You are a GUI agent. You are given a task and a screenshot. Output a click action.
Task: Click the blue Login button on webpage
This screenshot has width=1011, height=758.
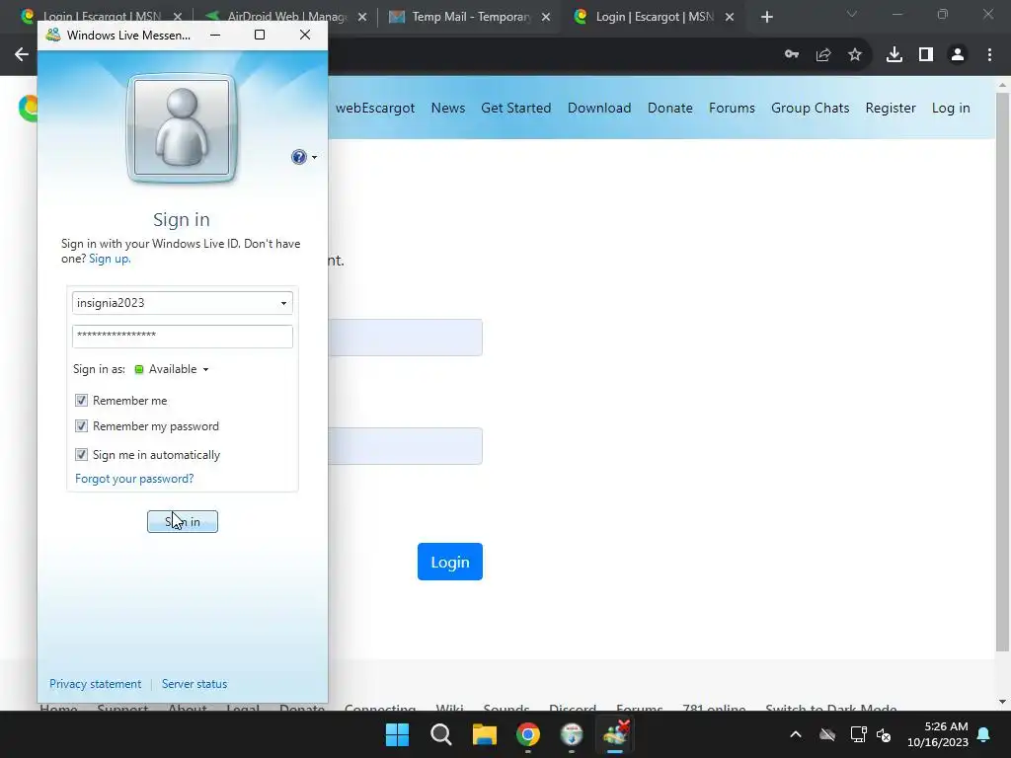click(x=450, y=562)
